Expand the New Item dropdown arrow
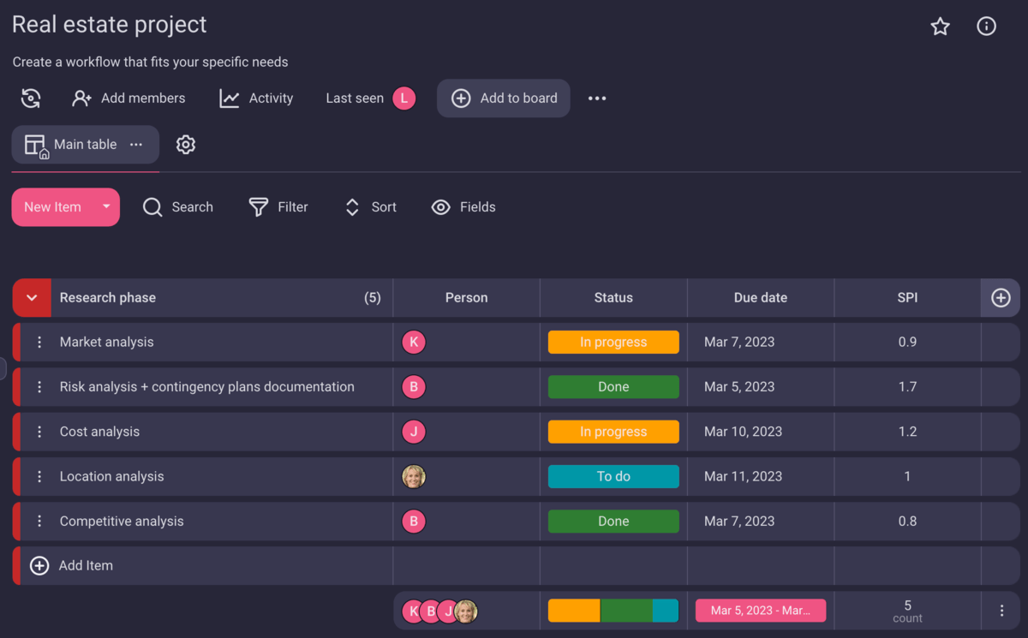This screenshot has width=1028, height=638. point(107,206)
